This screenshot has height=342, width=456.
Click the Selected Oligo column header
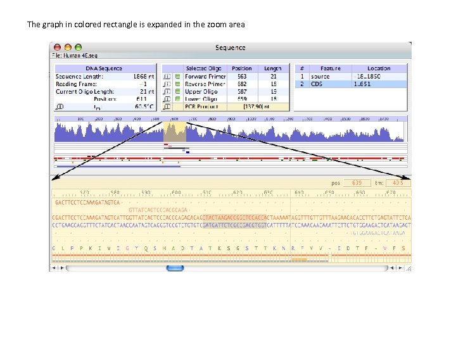tap(203, 68)
